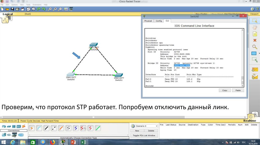Click Switch1 device in the topology
Viewport: 260px width, 145px height.
pos(119,75)
